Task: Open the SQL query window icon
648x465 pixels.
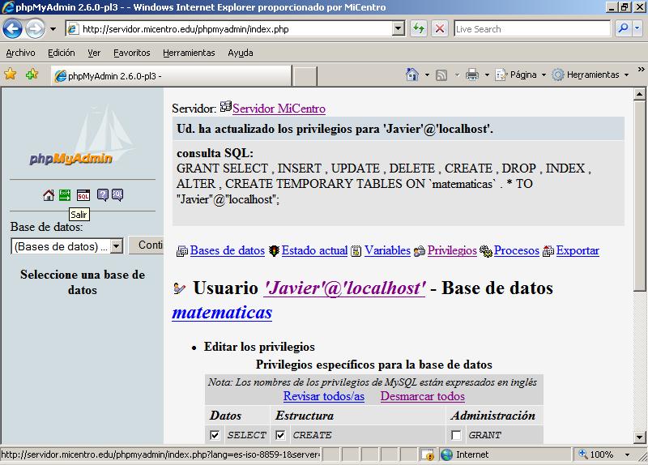Action: (83, 195)
